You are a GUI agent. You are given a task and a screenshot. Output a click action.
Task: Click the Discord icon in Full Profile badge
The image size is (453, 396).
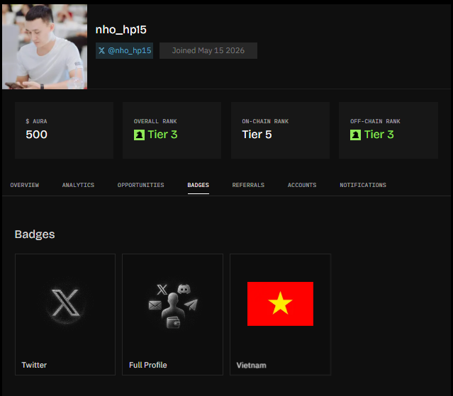tap(184, 288)
